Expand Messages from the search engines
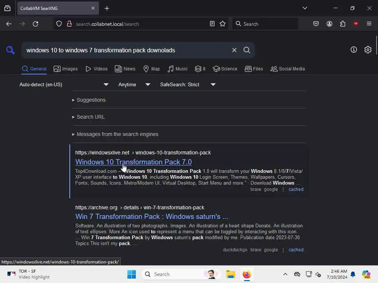 [x=115, y=134]
